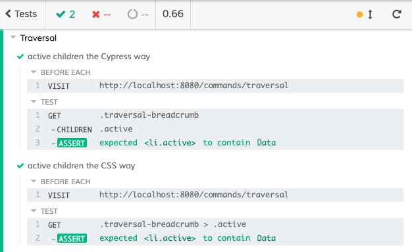The width and height of the screenshot is (412, 252).
Task: Go back to the Tests list
Action: 21,14
